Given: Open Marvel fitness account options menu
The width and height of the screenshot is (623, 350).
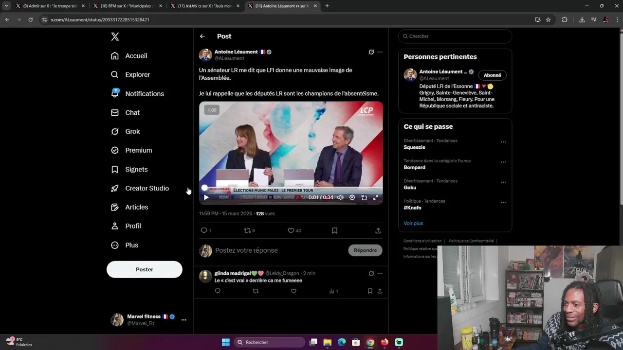Looking at the screenshot, I should pyautogui.click(x=183, y=320).
